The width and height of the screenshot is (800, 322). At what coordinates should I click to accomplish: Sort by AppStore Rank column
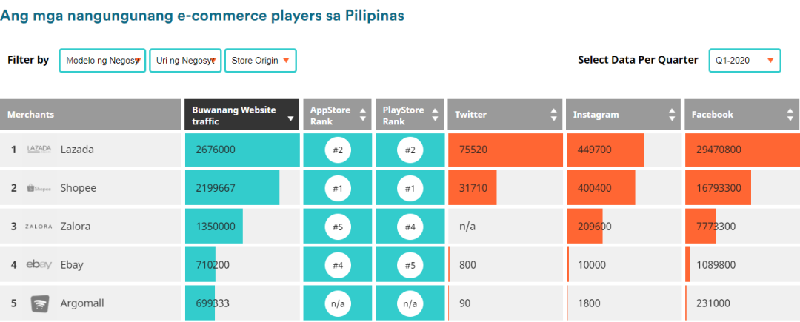338,115
